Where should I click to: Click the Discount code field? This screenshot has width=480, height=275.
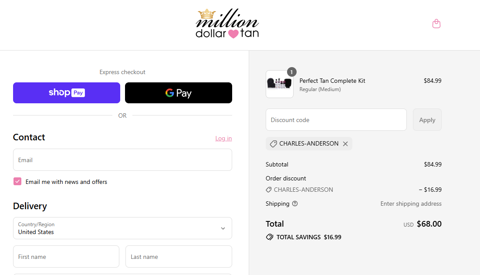336,120
